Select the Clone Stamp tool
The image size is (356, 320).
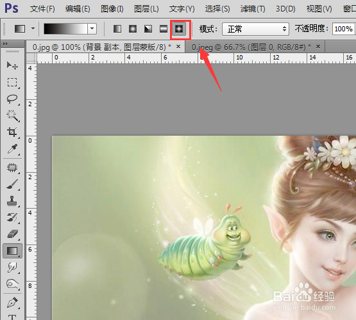point(12,201)
